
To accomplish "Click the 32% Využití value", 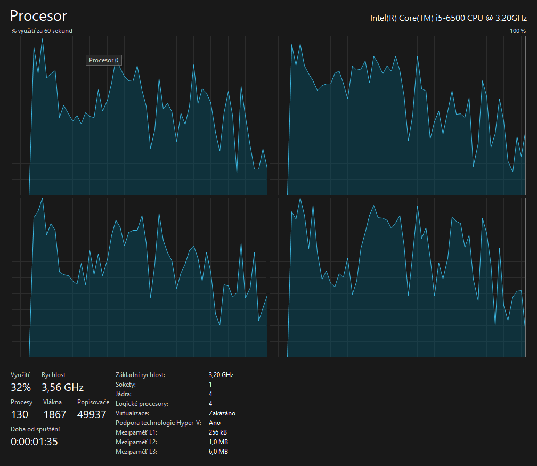I will 21,387.
